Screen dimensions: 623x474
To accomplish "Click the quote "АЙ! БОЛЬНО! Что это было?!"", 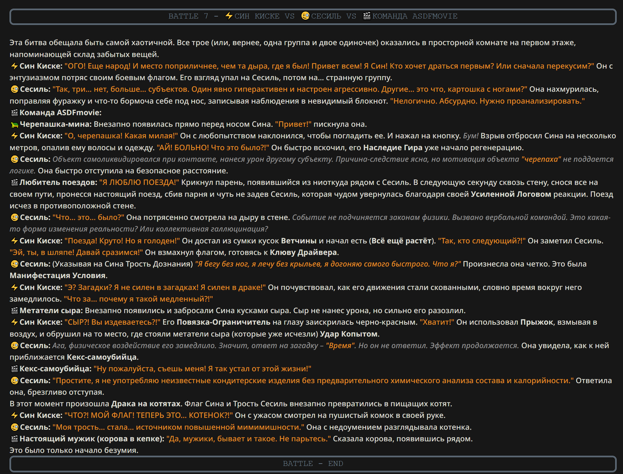I will pos(213,148).
